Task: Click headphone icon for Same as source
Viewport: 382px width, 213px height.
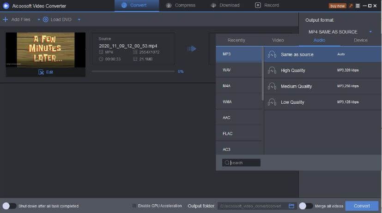Action: click(x=272, y=54)
